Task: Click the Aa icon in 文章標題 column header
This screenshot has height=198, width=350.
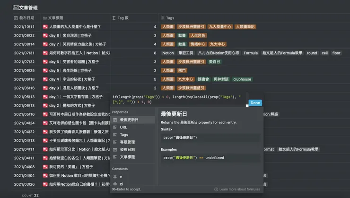Action: [45, 18]
